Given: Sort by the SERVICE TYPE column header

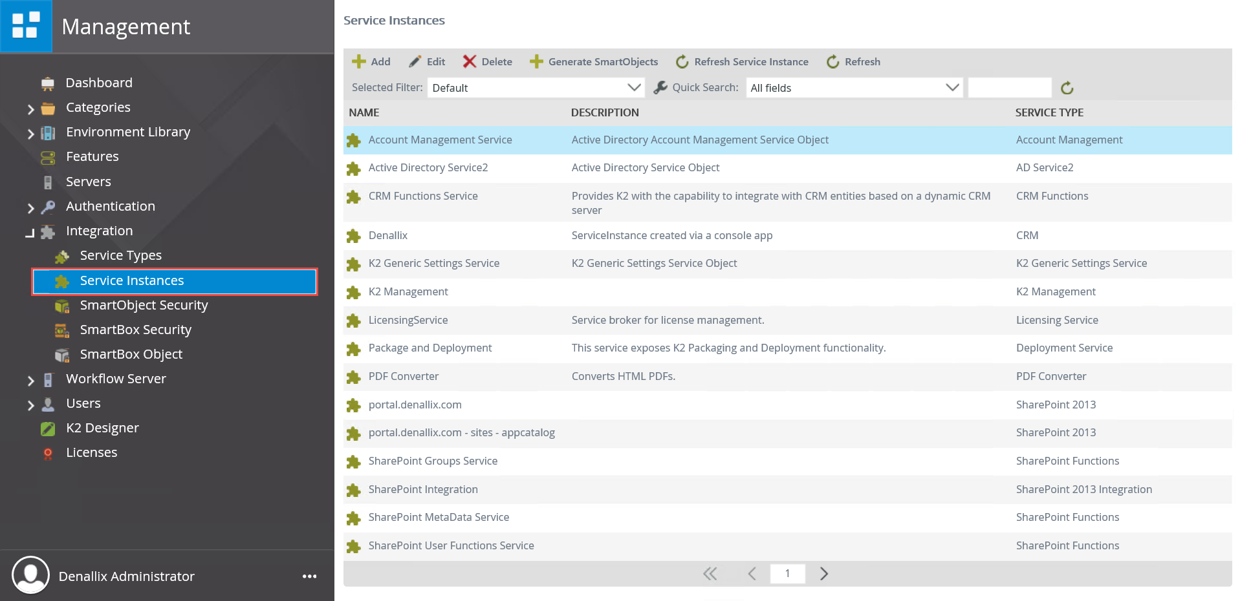Looking at the screenshot, I should (1049, 112).
